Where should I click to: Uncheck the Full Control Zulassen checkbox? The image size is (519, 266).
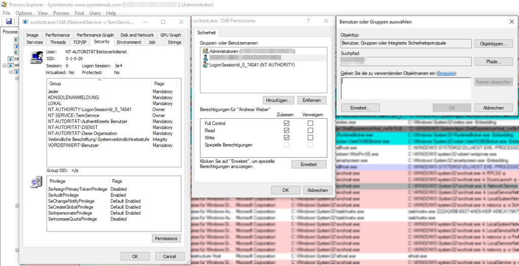(x=287, y=123)
